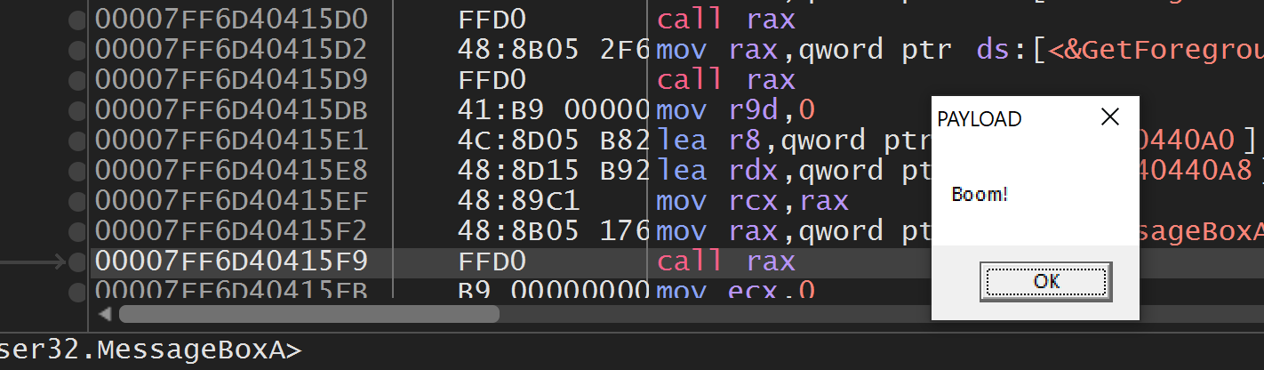The image size is (1264, 370).
Task: Click OK in the PAYLOAD message box
Action: tap(1046, 281)
